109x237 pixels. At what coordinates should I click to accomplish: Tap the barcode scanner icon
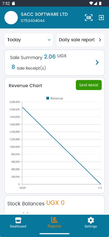[89, 18]
